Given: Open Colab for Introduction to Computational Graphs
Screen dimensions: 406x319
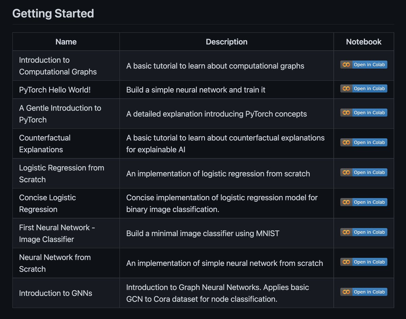Looking at the screenshot, I should tap(364, 65).
